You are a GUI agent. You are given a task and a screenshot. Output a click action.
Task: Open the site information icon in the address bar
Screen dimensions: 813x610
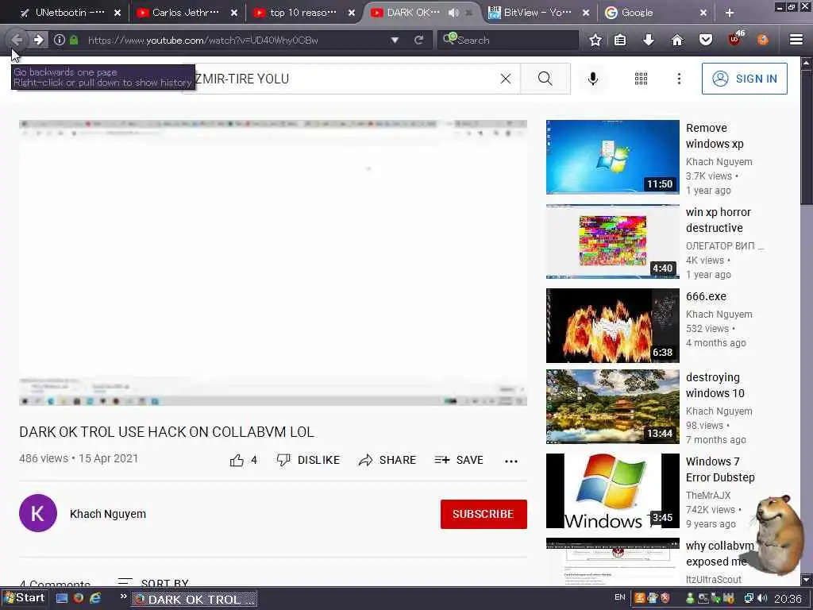click(59, 40)
